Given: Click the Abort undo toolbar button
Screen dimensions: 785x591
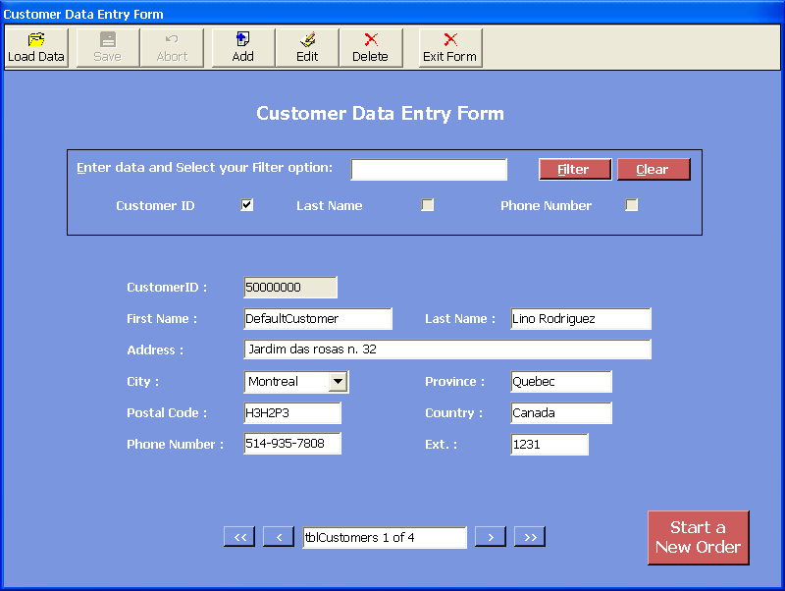Looking at the screenshot, I should (172, 47).
